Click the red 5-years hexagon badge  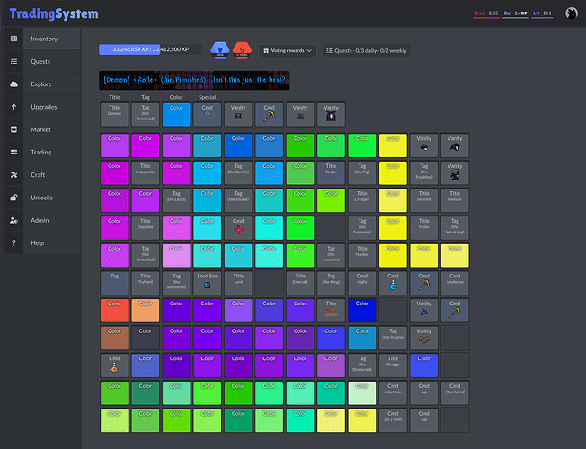pos(242,50)
